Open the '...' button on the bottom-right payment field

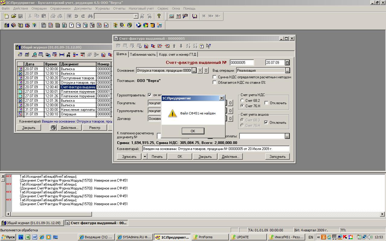[x=287, y=136]
